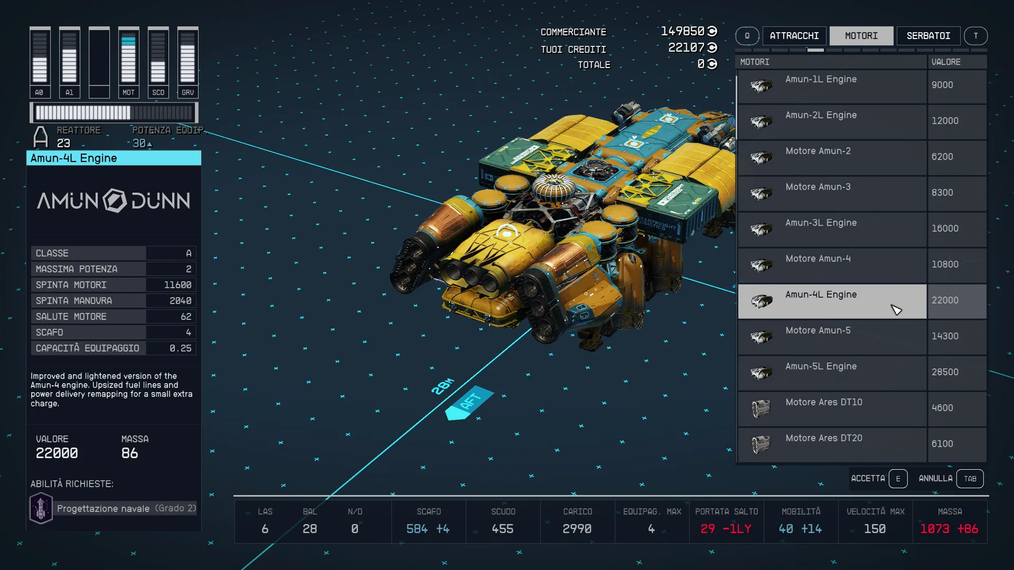This screenshot has width=1014, height=570.
Task: Click the Amun-3L Engine icon
Action: 761,229
